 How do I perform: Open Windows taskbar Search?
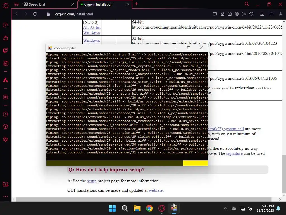click(125, 208)
